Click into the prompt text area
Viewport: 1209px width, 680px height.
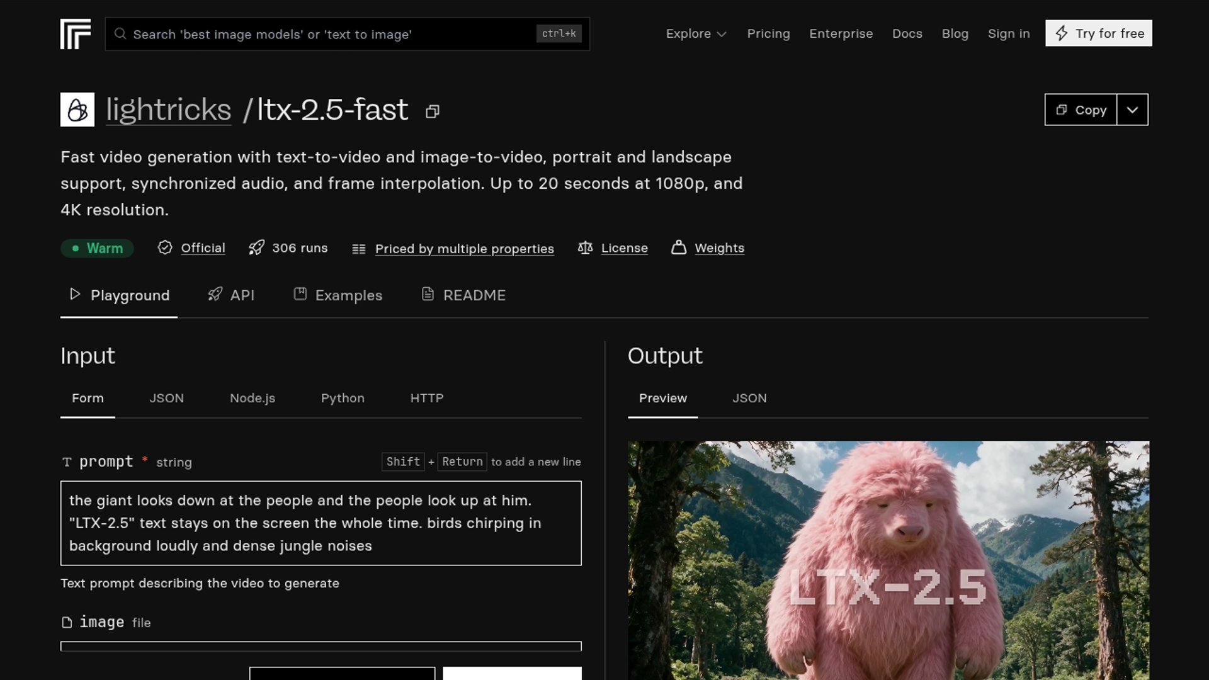coord(321,523)
